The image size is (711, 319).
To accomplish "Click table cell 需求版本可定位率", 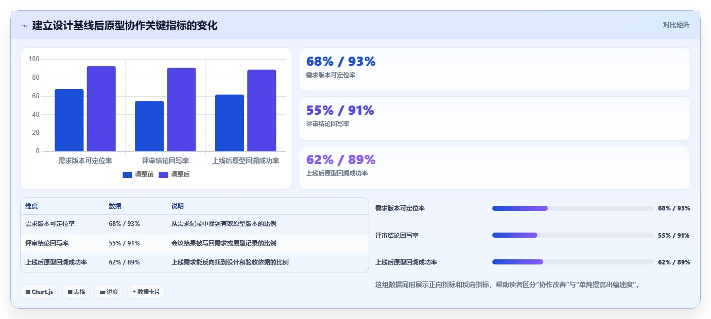I will click(x=50, y=224).
